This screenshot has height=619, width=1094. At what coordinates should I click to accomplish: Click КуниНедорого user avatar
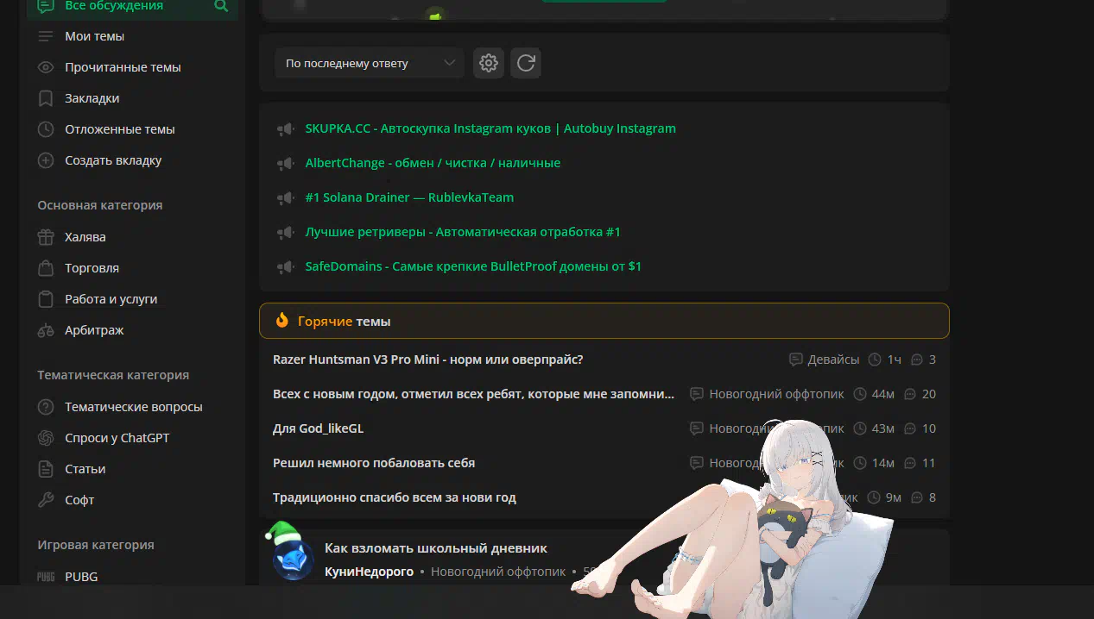(294, 559)
